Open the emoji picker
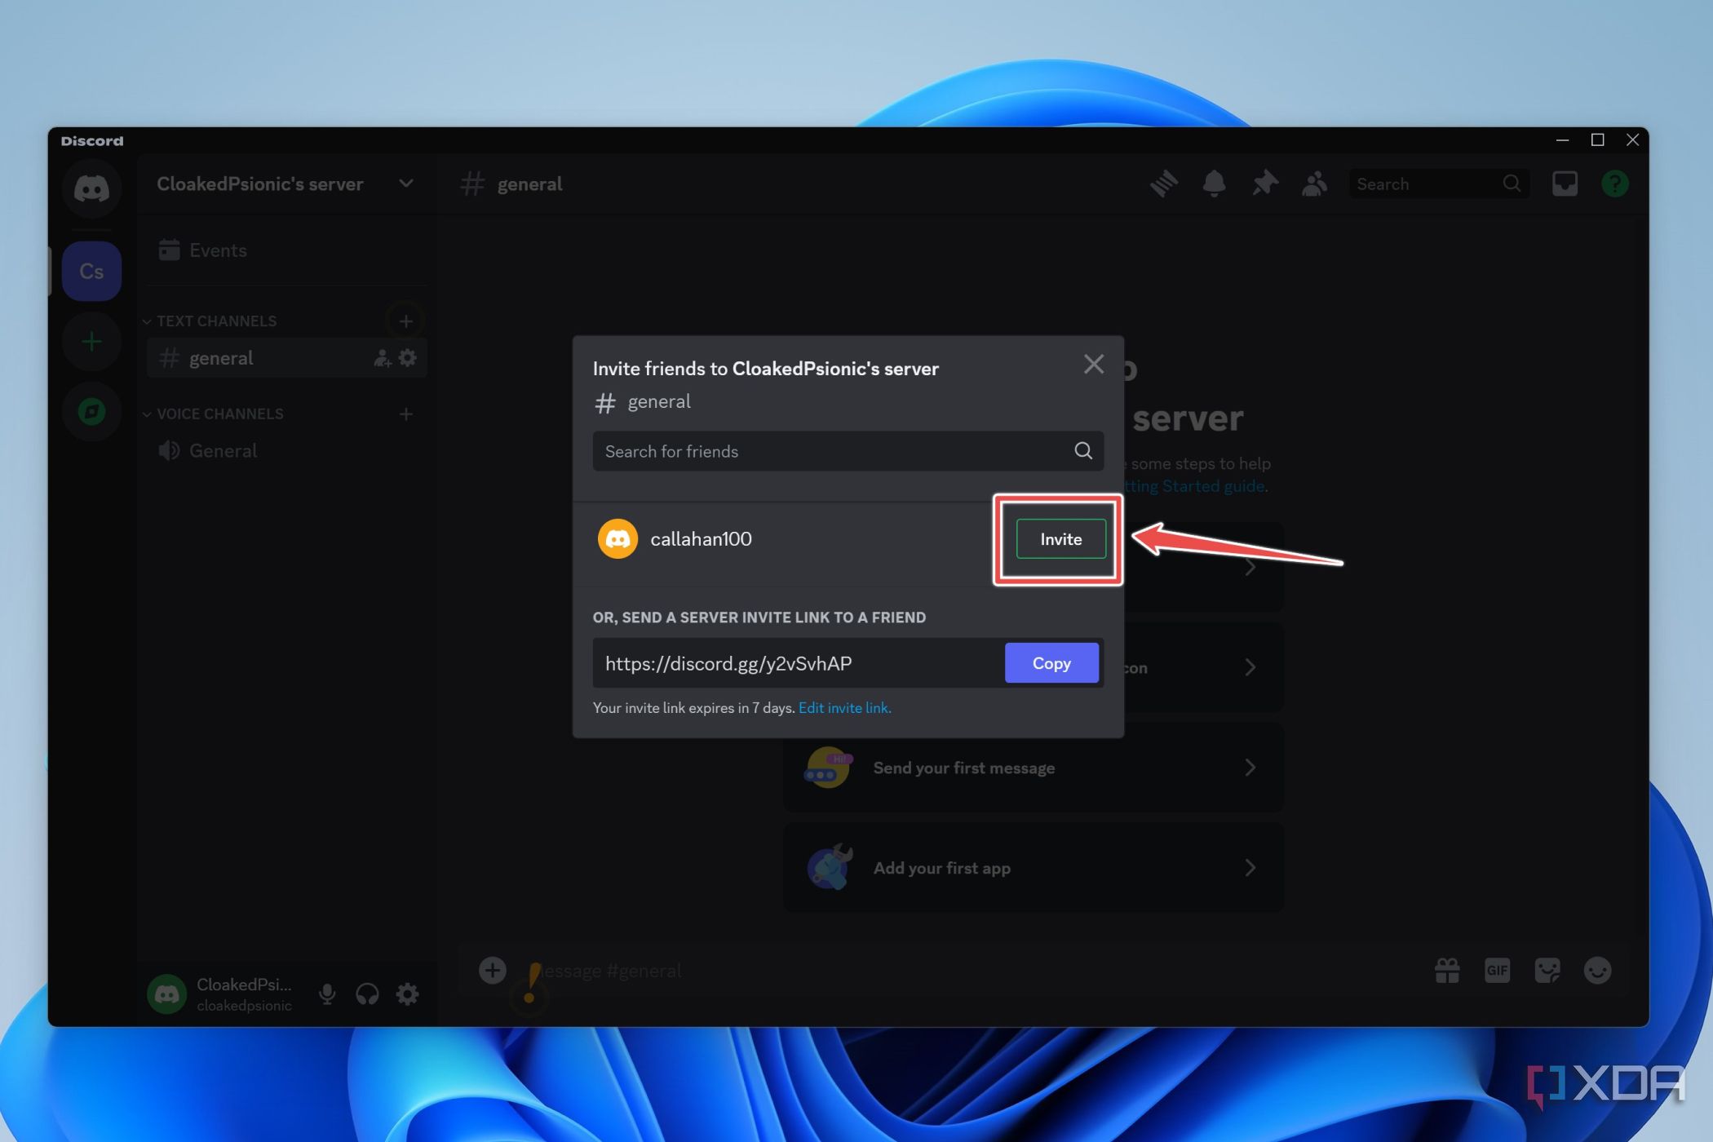The image size is (1713, 1142). point(1597,970)
